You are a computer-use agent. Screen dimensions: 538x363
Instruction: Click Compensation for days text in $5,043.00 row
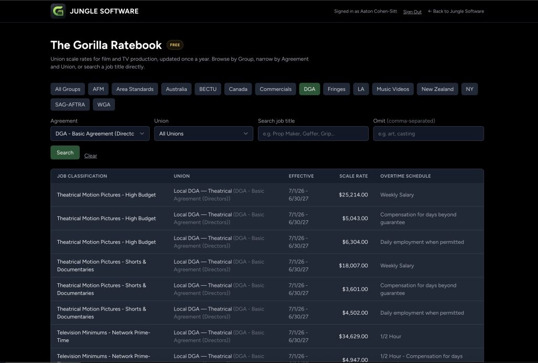point(418,218)
